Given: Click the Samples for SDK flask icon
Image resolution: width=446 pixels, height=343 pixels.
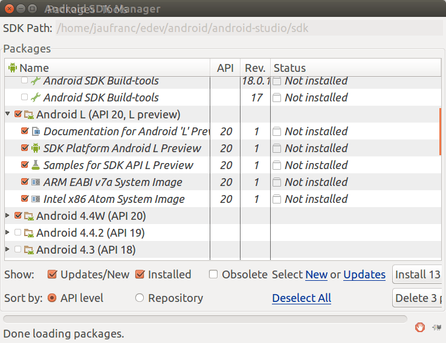Looking at the screenshot, I should tap(36, 165).
